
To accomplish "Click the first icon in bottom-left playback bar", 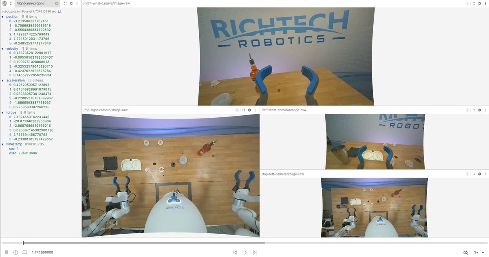I will (6, 253).
